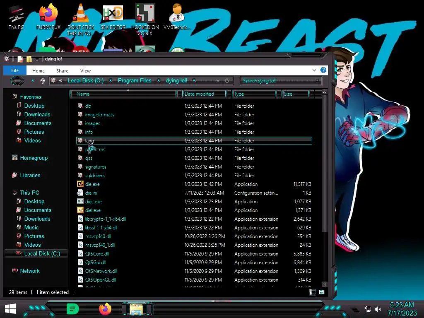Open Music under This PC
Viewport: 424px width, 318px height.
coord(31,227)
